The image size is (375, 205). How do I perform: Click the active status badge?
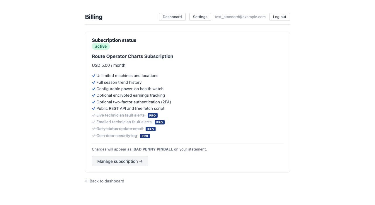pyautogui.click(x=101, y=46)
